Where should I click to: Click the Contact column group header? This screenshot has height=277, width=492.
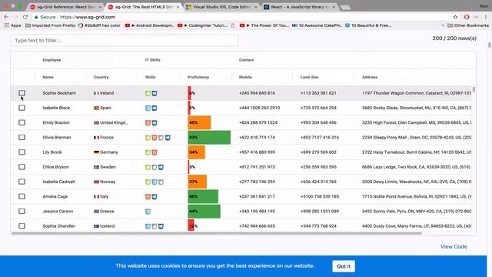[246, 60]
